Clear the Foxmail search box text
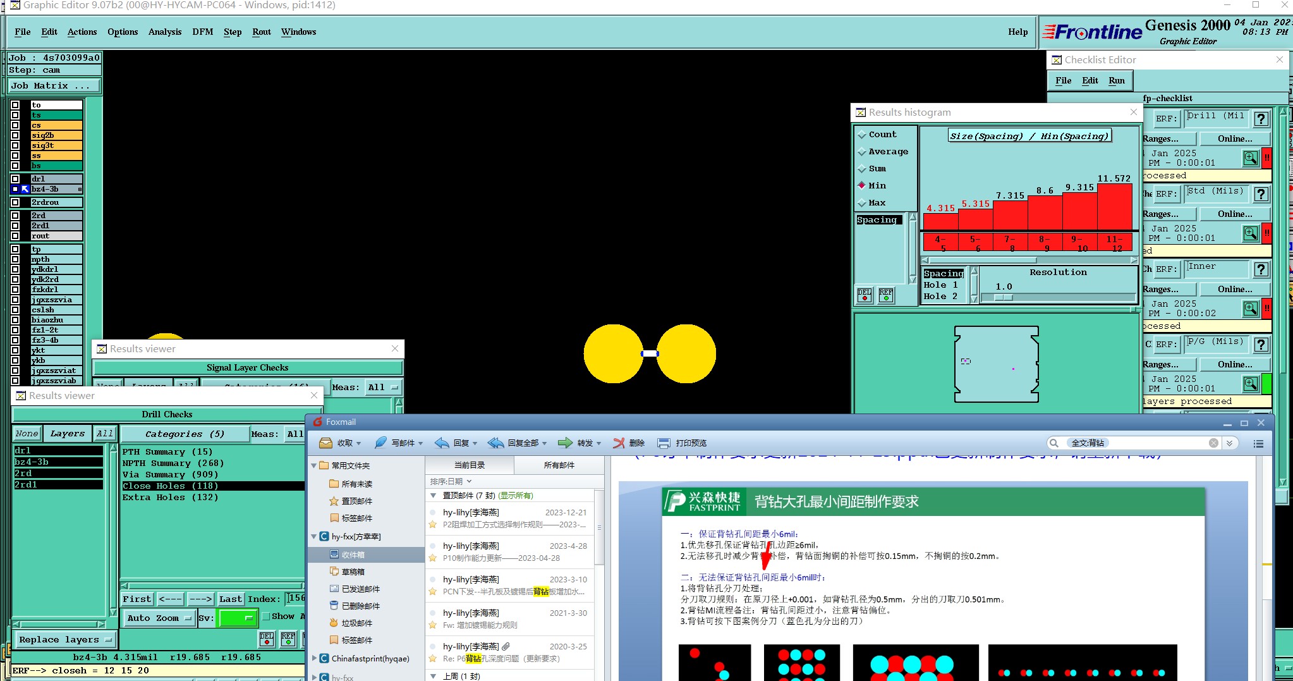This screenshot has height=681, width=1293. tap(1213, 443)
